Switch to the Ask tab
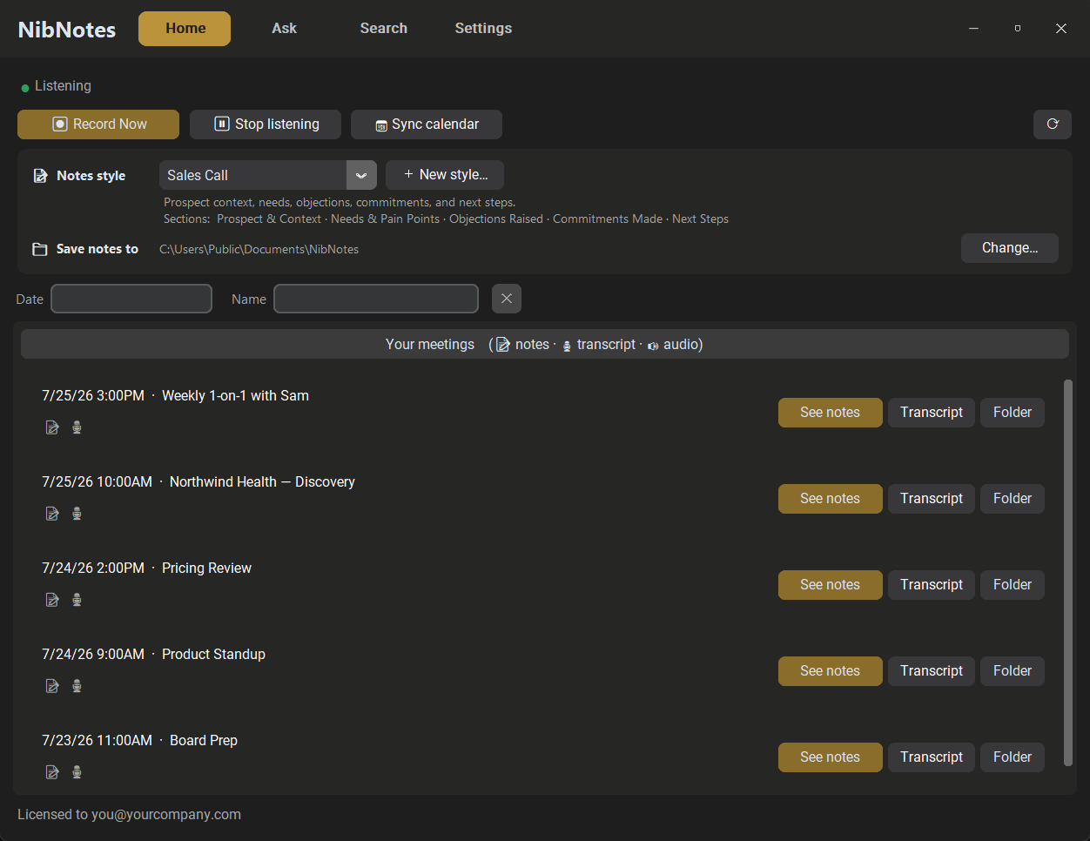This screenshot has width=1090, height=841. click(x=284, y=29)
